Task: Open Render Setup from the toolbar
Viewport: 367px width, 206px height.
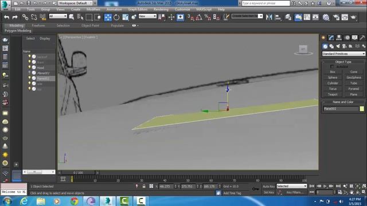Action: [336, 17]
